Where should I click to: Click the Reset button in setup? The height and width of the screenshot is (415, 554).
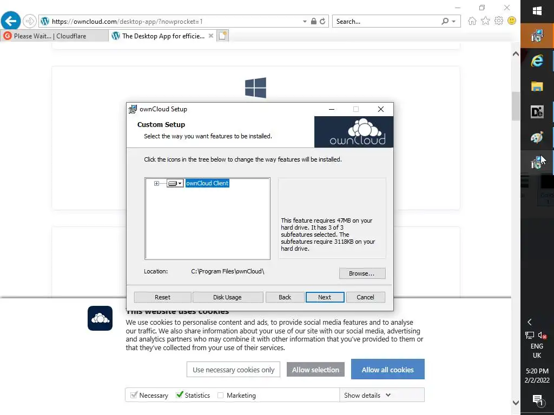click(x=162, y=297)
